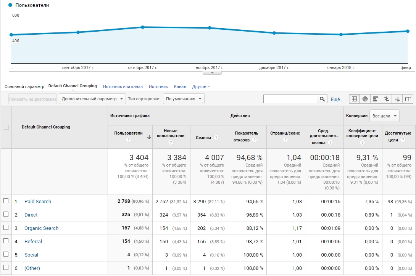Image resolution: width=416 pixels, height=276 pixels.
Task: Tick the checkbox for (Other) row
Action: [x=6, y=267]
